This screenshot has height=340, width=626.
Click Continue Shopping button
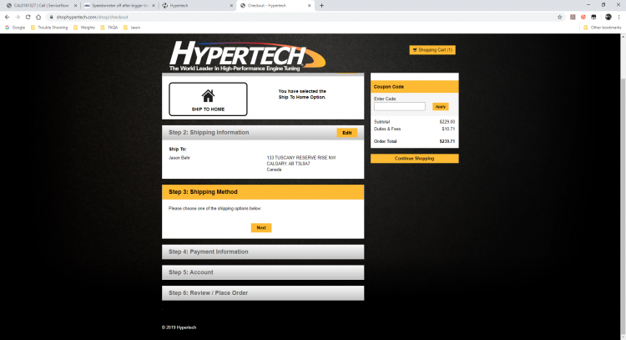[414, 159]
